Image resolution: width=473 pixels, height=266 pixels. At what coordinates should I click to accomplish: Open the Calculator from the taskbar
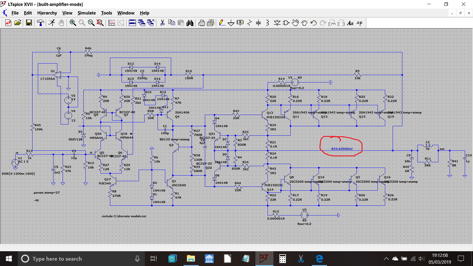[282, 259]
